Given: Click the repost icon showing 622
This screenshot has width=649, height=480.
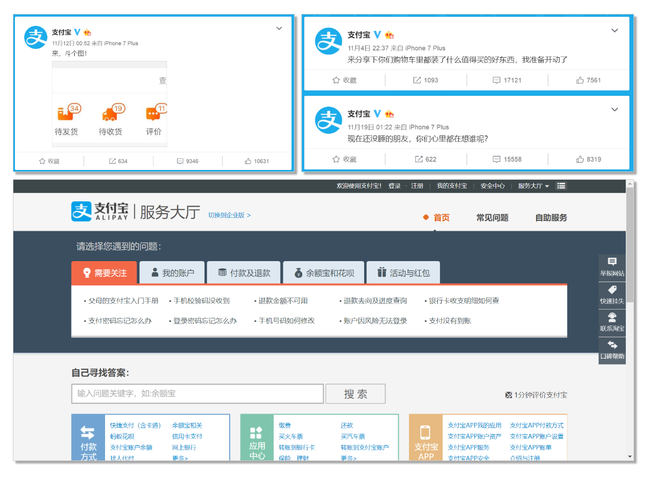Looking at the screenshot, I should pos(419,159).
